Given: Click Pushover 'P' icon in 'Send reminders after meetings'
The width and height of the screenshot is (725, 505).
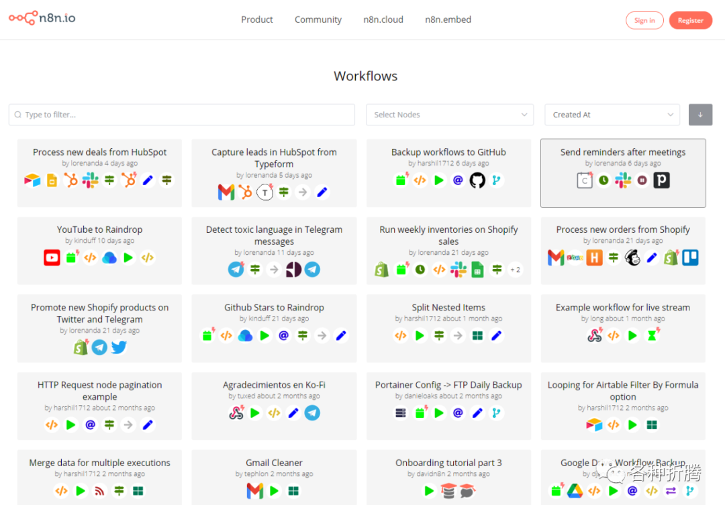Looking at the screenshot, I should 661,180.
